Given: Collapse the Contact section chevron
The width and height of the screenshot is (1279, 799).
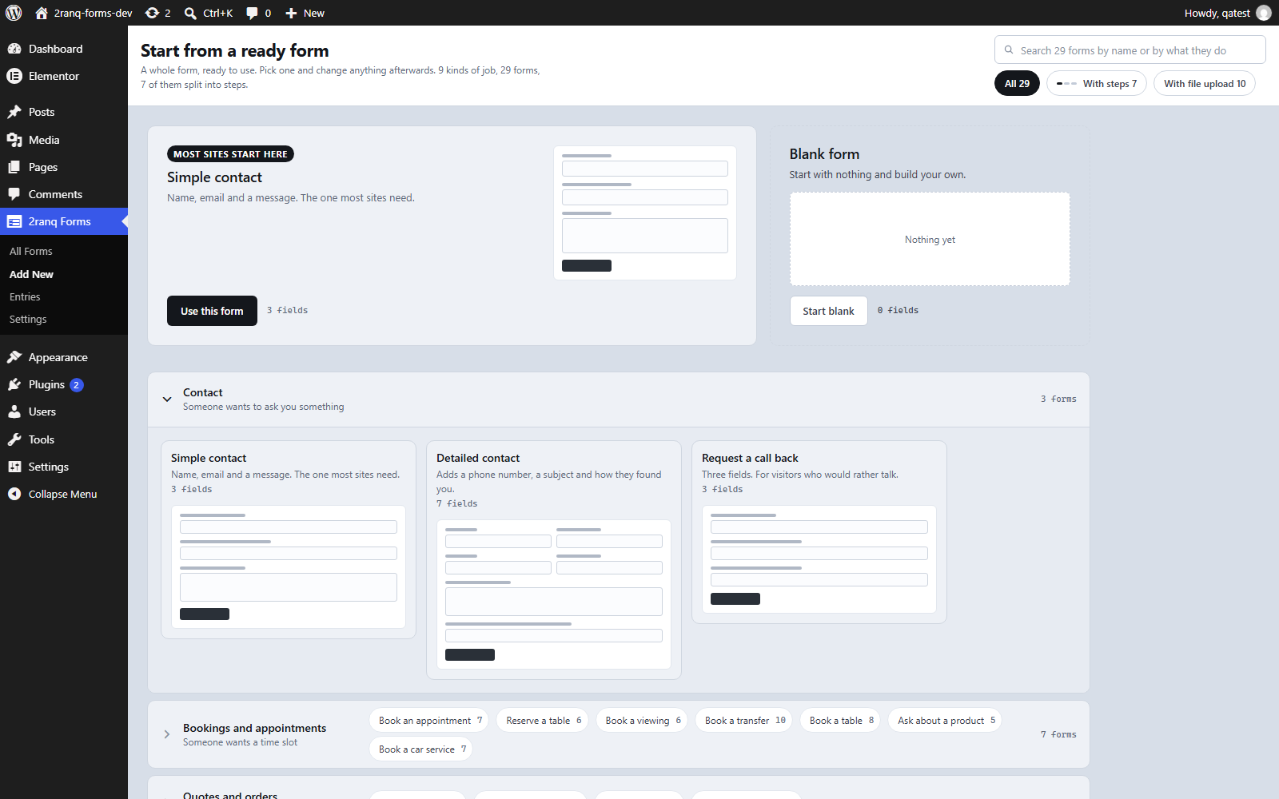Looking at the screenshot, I should [x=167, y=399].
